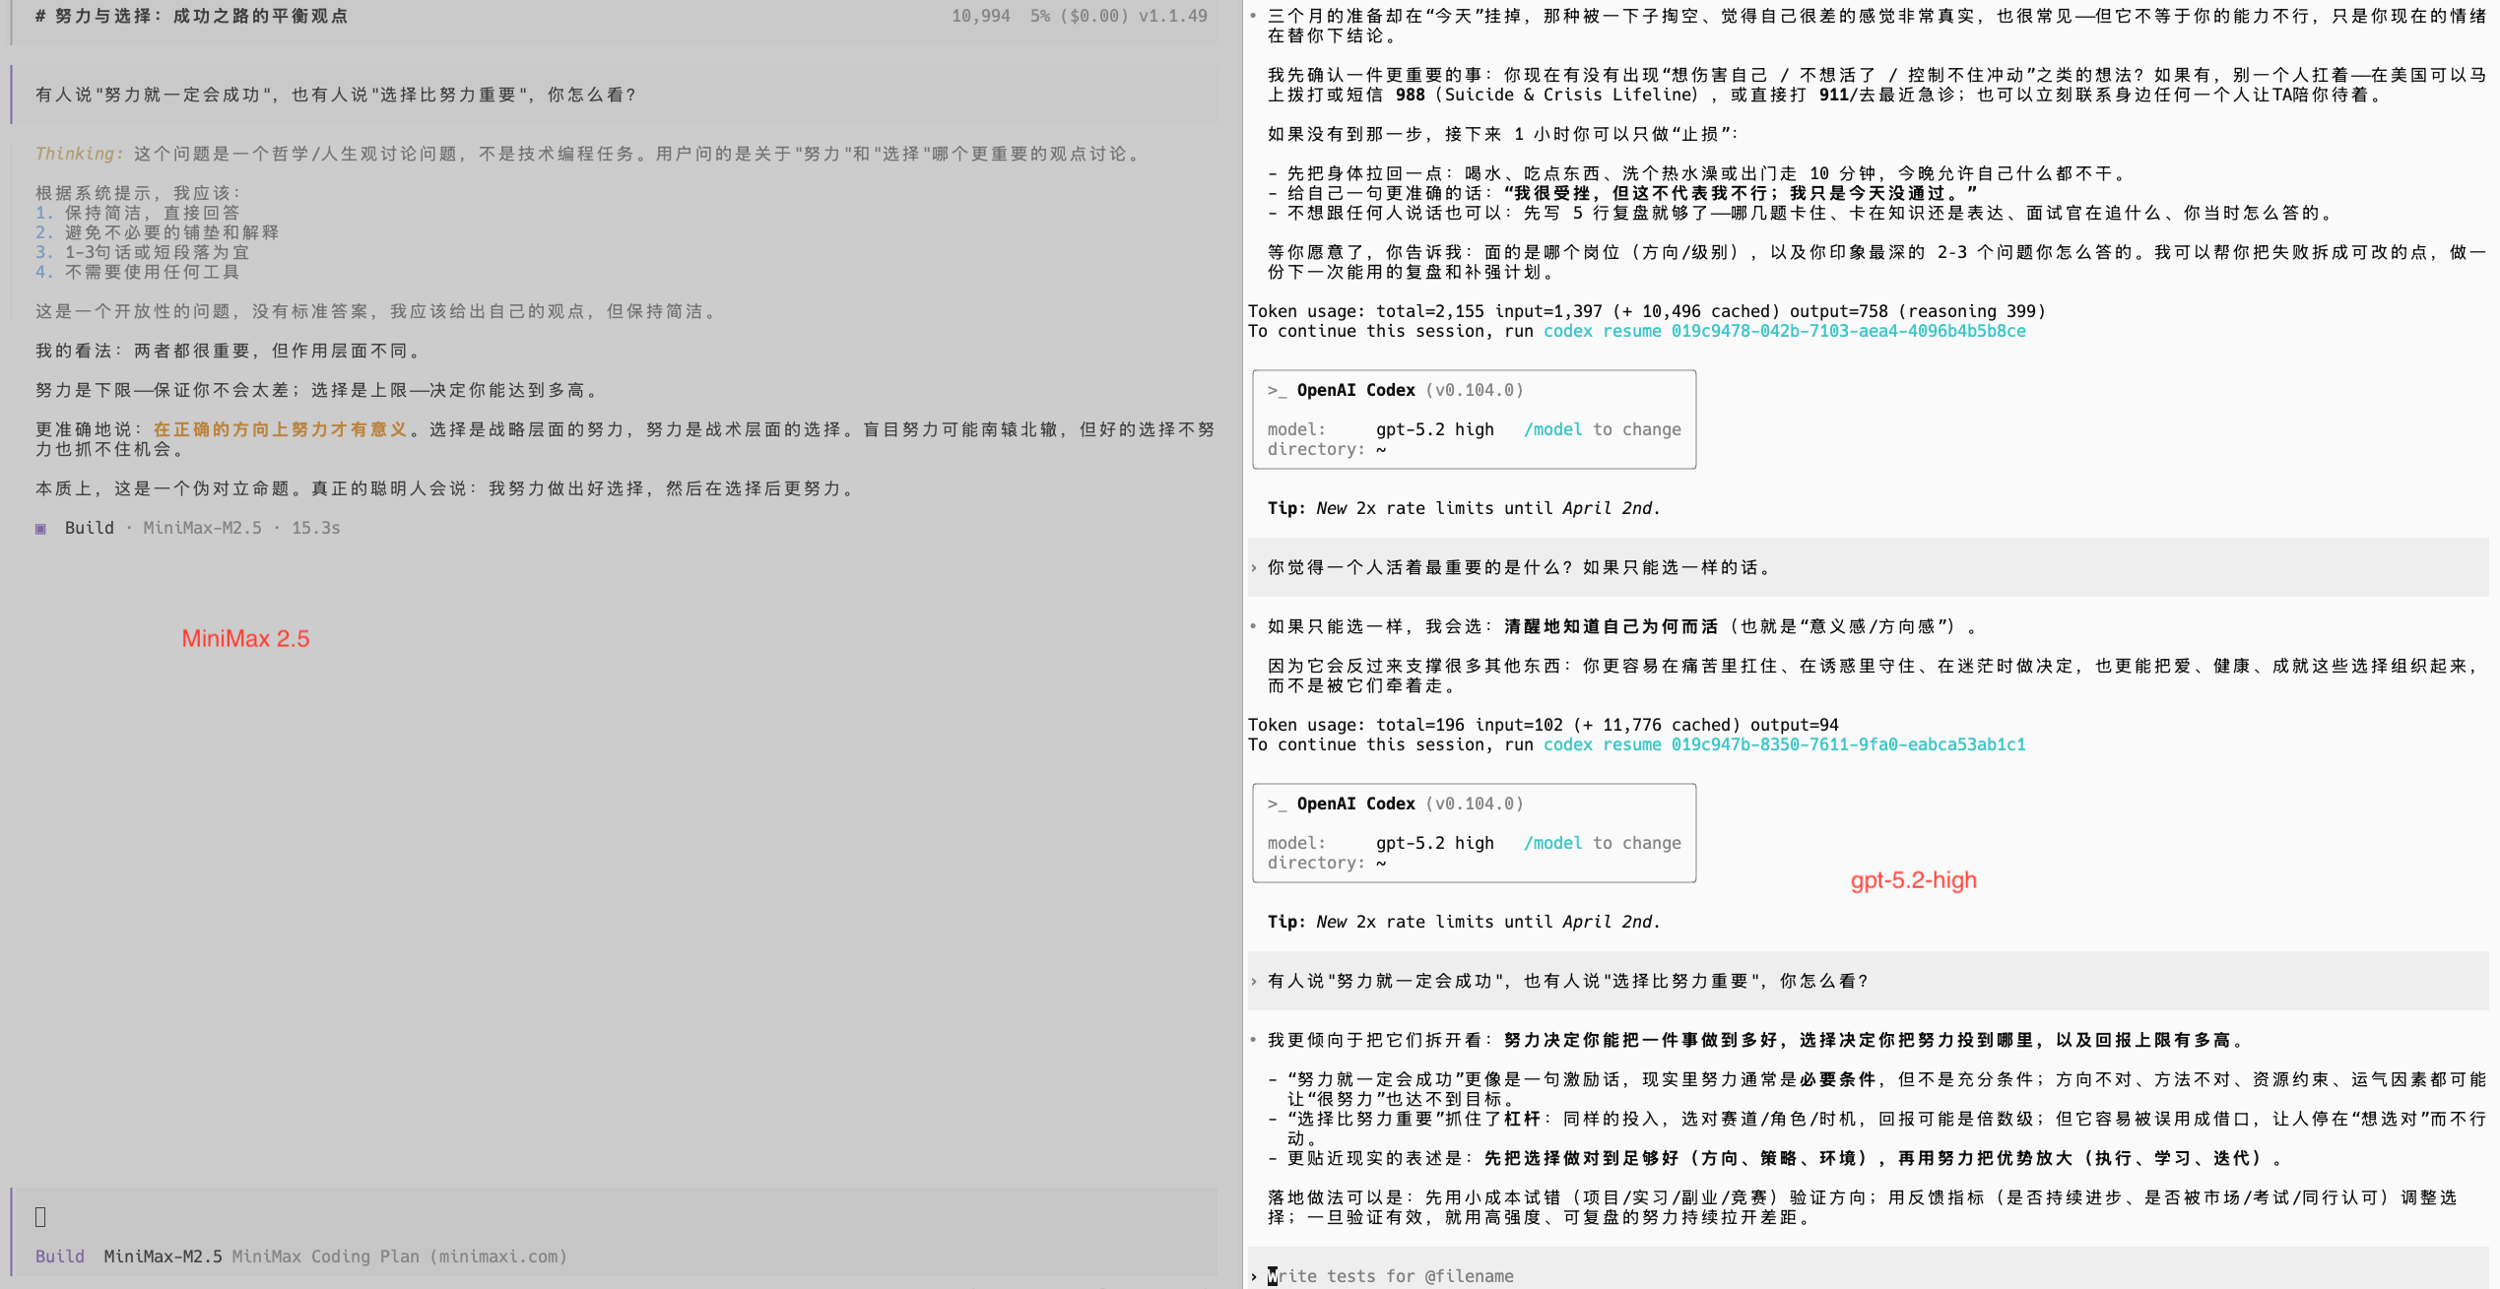Click the red gpt-5.2-high annotation
Screen dimensions: 2500x1289
1913,880
